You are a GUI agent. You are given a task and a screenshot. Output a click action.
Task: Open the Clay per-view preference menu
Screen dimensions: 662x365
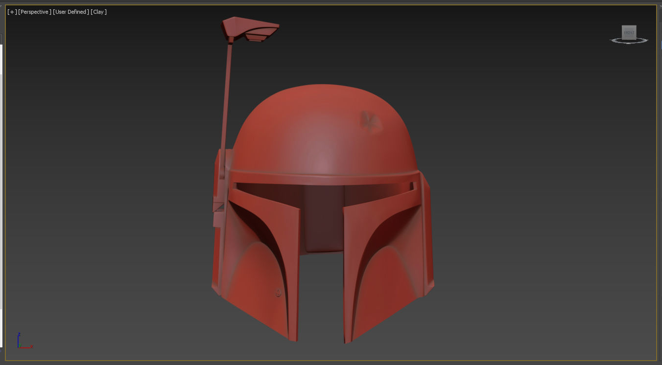point(99,12)
